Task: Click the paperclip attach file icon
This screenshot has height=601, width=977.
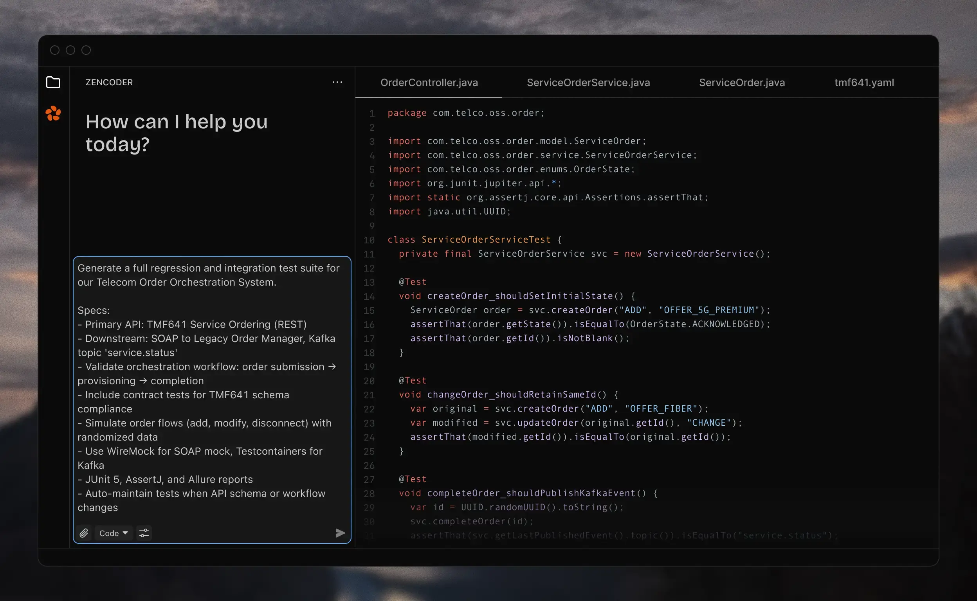Action: 84,533
